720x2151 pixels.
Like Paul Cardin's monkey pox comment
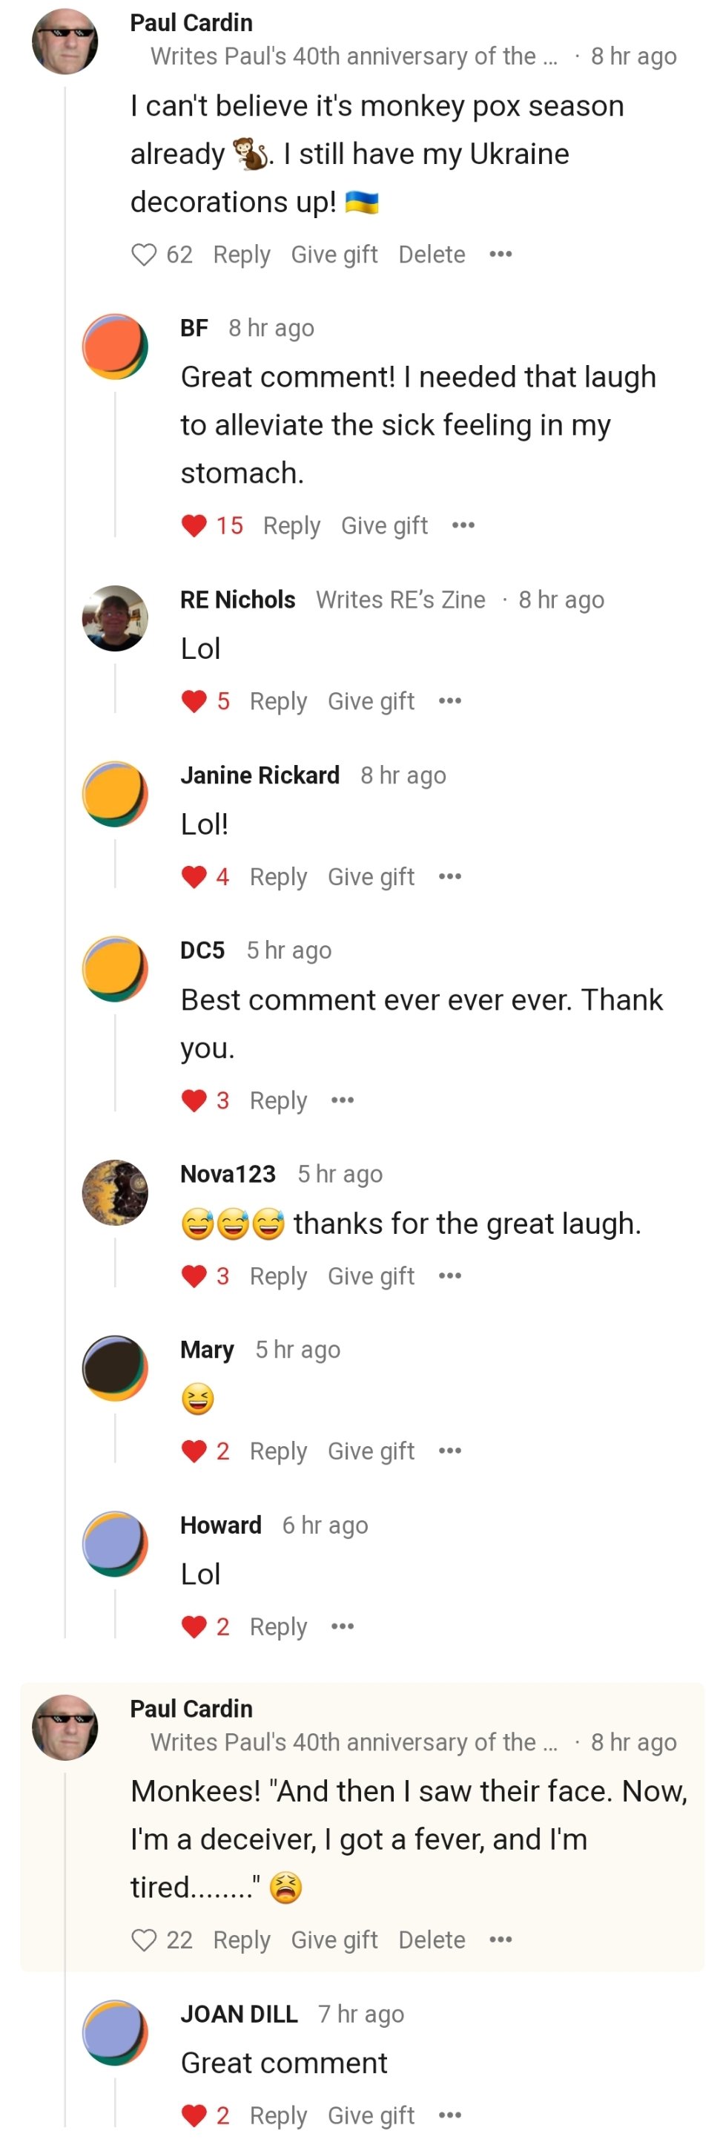click(145, 254)
